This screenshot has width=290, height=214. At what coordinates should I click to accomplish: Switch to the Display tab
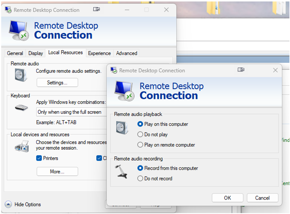point(35,53)
